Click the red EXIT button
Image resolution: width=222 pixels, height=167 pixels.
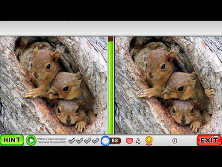point(210,141)
